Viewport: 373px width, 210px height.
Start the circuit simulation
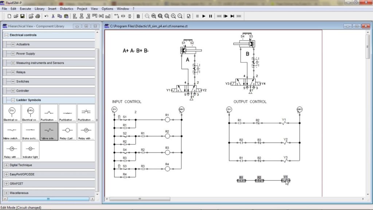[204, 16]
